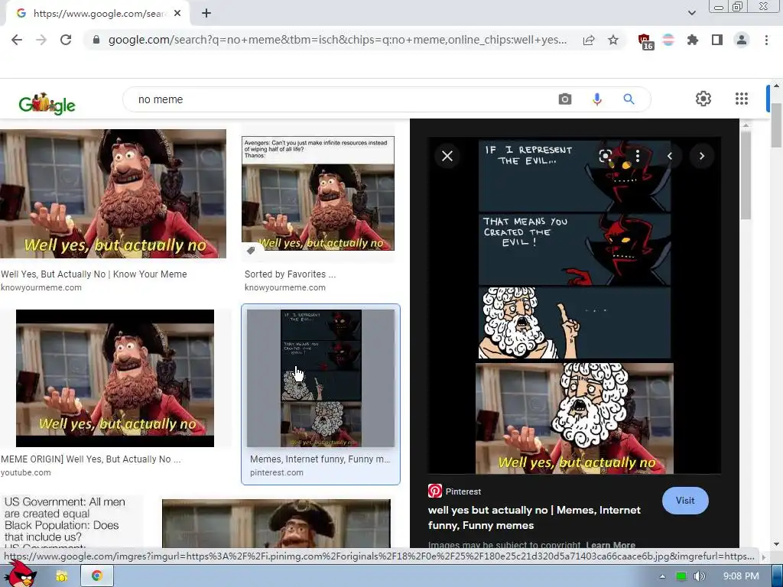Show next image in preview
The width and height of the screenshot is (783, 587).
702,156
